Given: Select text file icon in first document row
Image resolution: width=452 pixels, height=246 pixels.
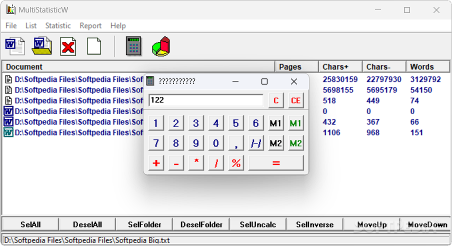Looking at the screenshot, I should (8, 79).
